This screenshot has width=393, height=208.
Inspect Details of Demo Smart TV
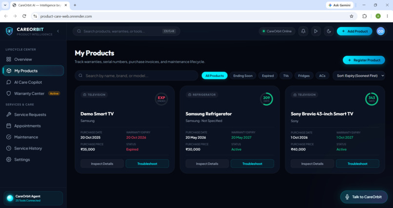coord(102,164)
